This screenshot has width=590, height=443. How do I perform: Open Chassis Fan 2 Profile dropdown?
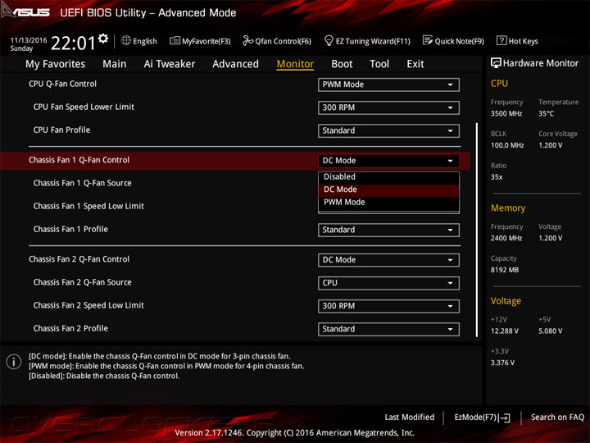pos(388,329)
